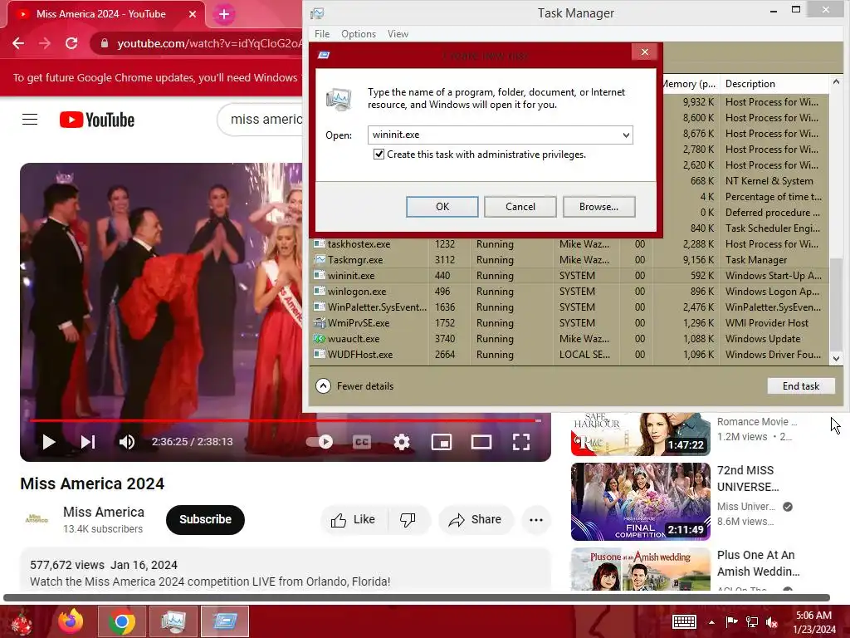Screen dimensions: 850x638
Task: Click the muted volume tray icon
Action: 772,621
